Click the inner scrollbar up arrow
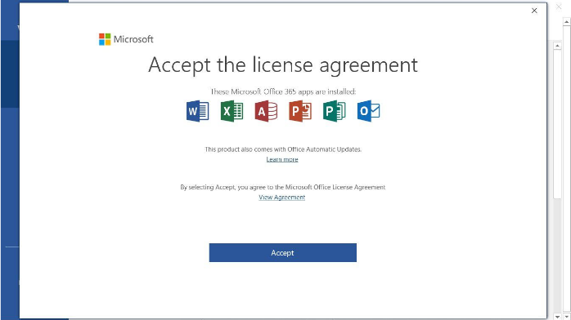The height and width of the screenshot is (320, 571). (x=557, y=46)
